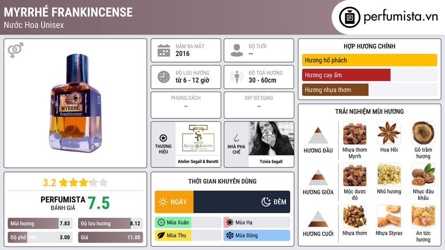445x250 pixels.
Task: Open the Mộc dược đỏ note image
Action: 355,175
